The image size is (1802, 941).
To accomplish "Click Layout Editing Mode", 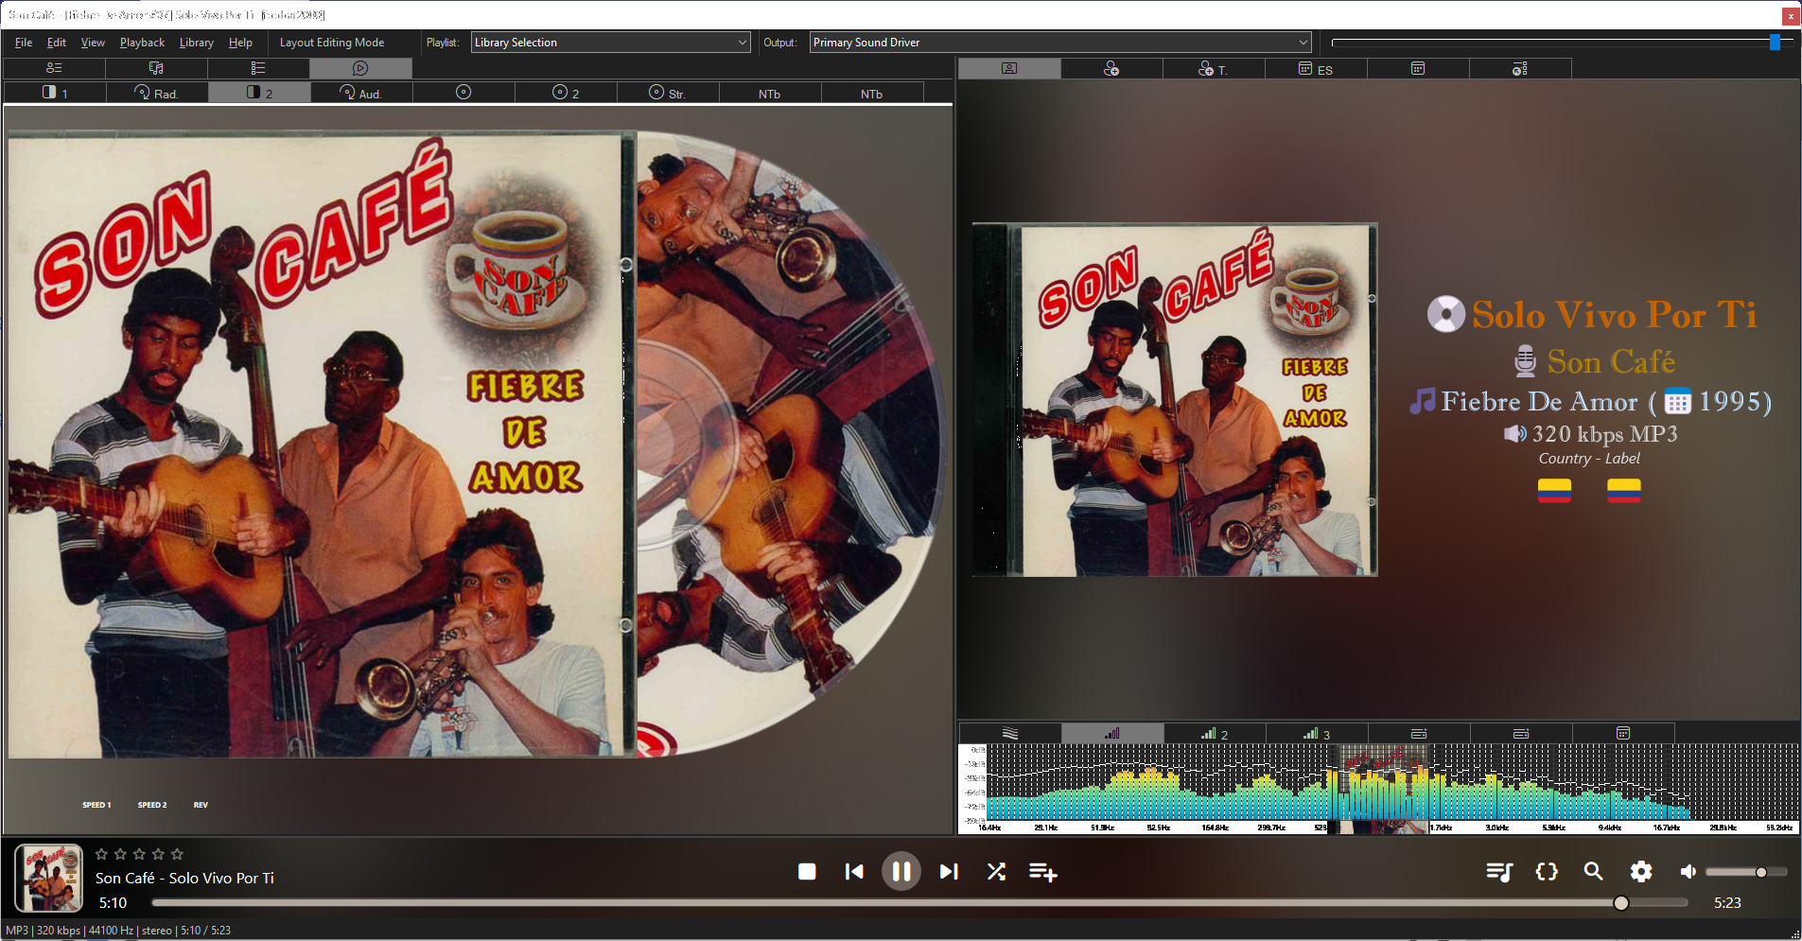I will click(x=332, y=43).
